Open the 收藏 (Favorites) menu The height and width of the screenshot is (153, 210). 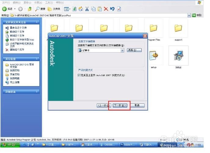click(x=38, y=2)
